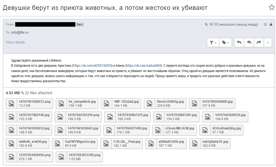The image size is (276, 167).
Task: Expand the header with Show details
Action: point(15,42)
